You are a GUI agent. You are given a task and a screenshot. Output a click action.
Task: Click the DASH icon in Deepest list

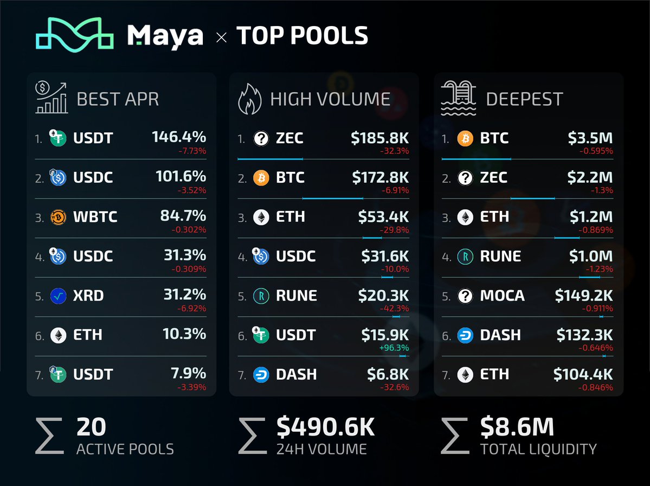[466, 336]
